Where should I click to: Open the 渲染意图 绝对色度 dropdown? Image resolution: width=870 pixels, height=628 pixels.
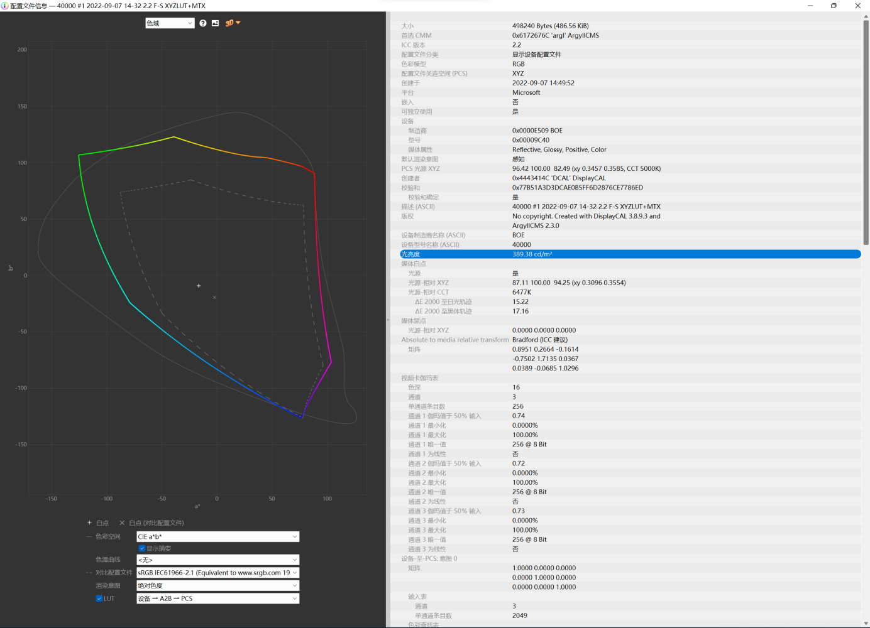click(x=217, y=586)
